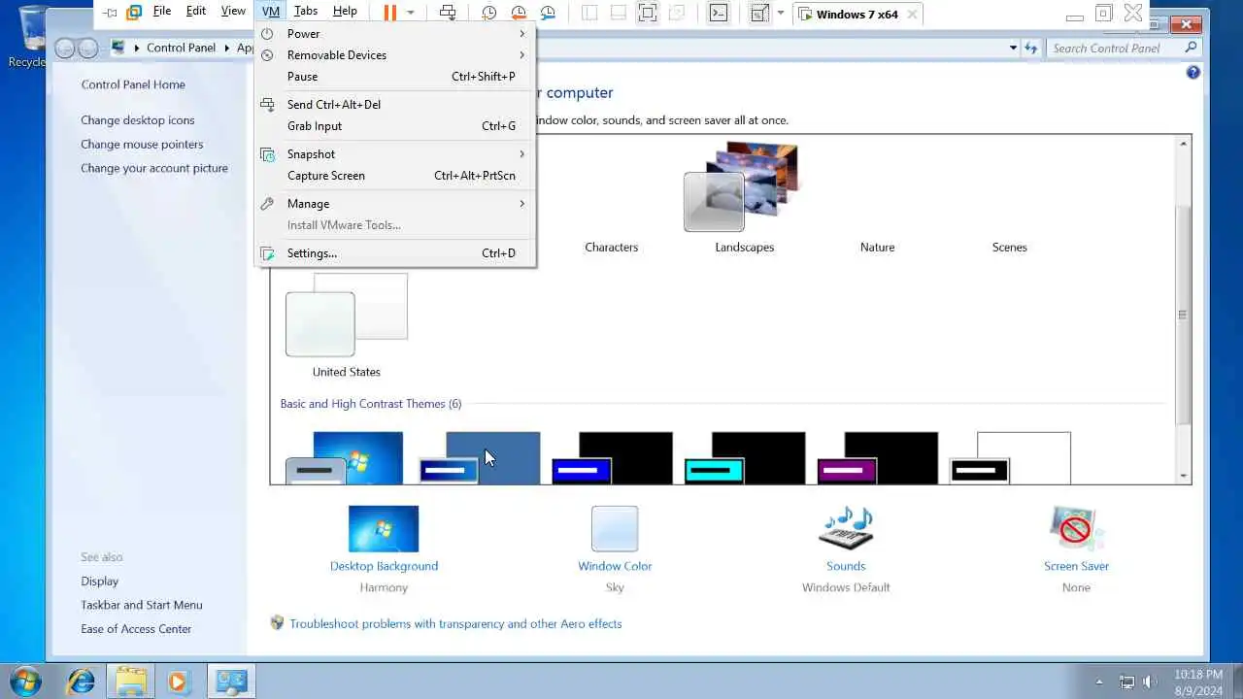Viewport: 1243px width, 699px height.
Task: Click the theme list scrollbar up arrow
Action: click(x=1183, y=144)
